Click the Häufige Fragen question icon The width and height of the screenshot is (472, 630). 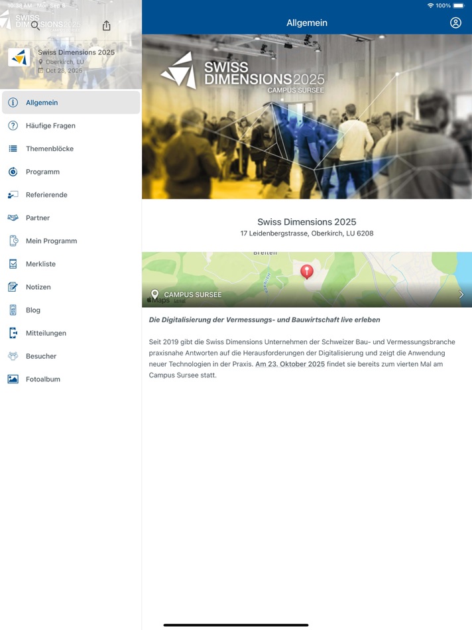point(13,125)
